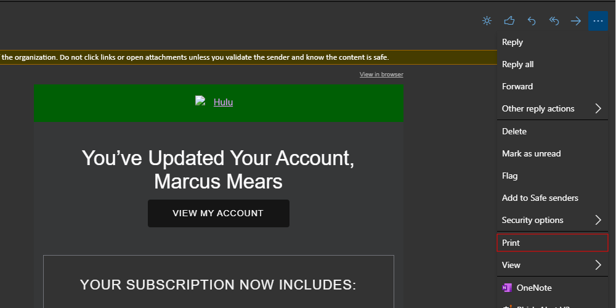Select Mark as unread
The height and width of the screenshot is (308, 616).
click(x=531, y=153)
